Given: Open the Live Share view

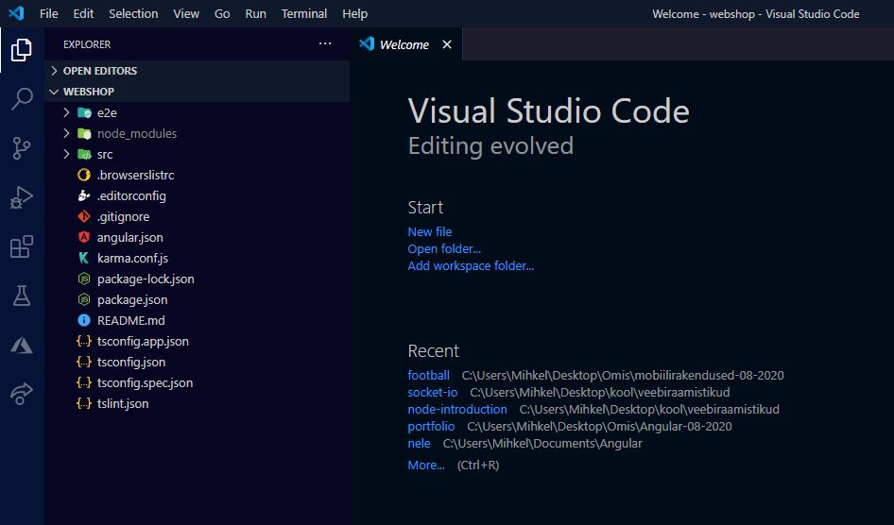Looking at the screenshot, I should click(22, 394).
